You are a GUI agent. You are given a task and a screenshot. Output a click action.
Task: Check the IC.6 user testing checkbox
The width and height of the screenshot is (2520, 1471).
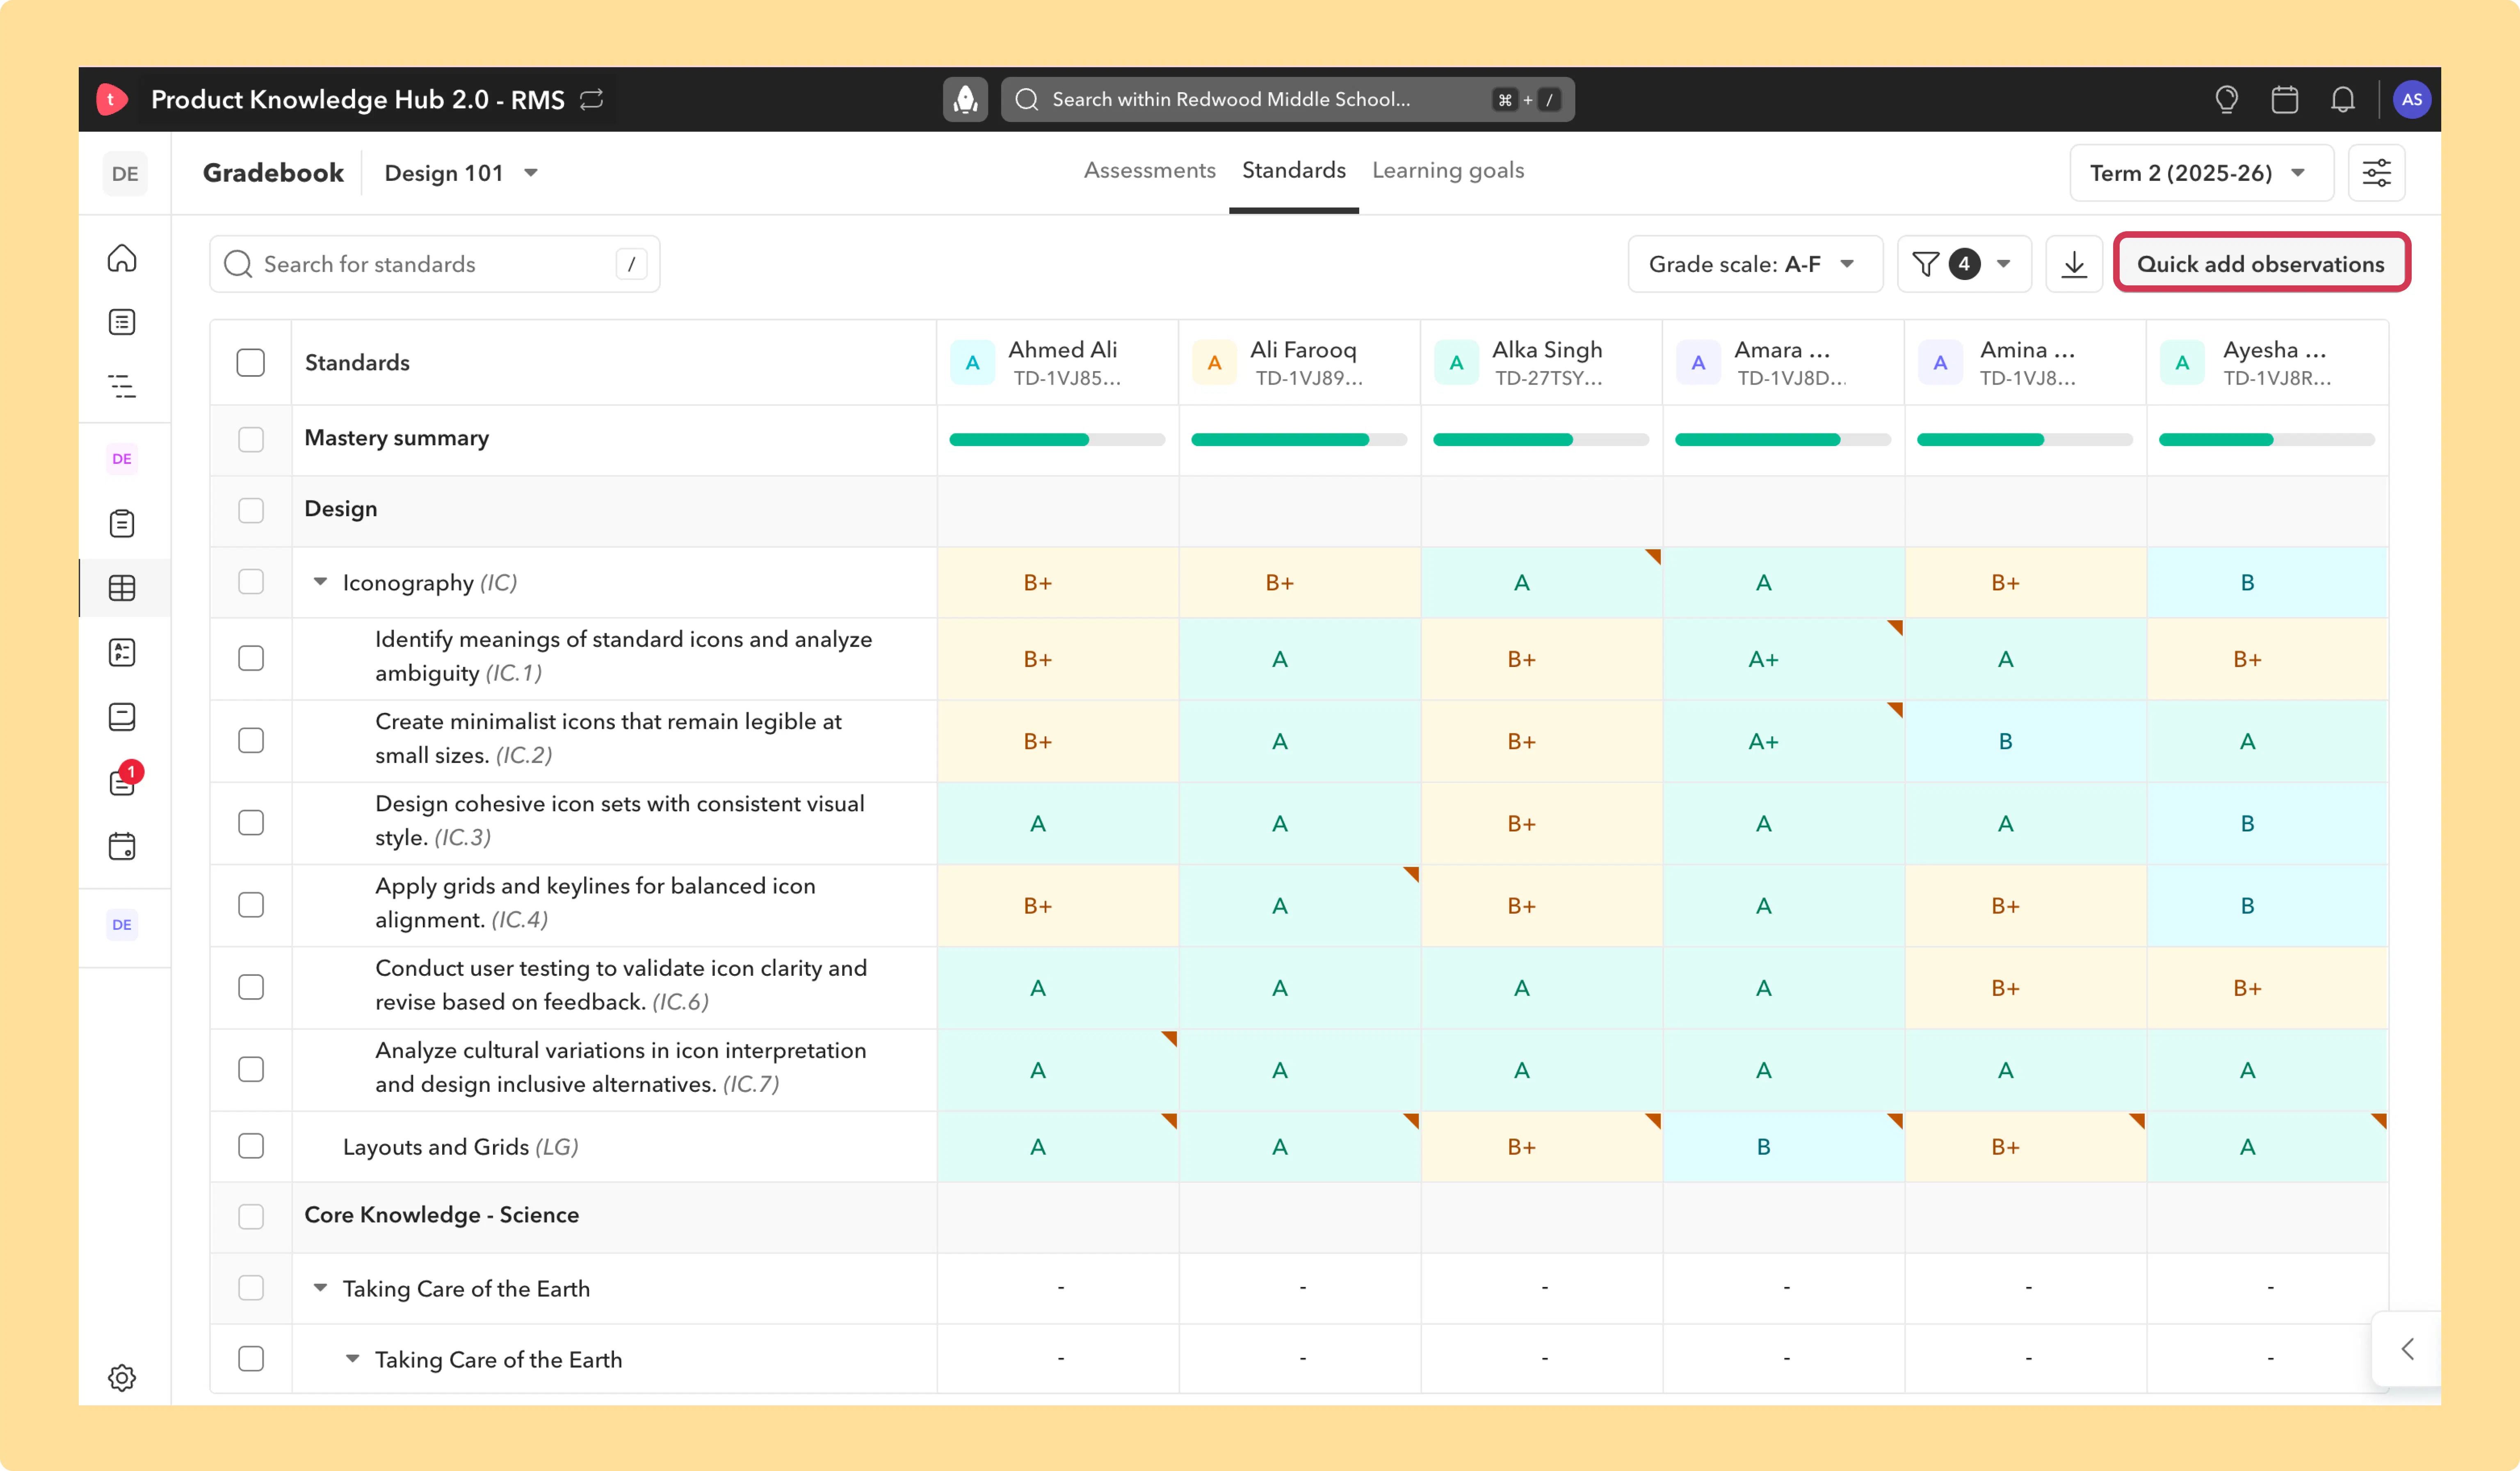pyautogui.click(x=251, y=987)
